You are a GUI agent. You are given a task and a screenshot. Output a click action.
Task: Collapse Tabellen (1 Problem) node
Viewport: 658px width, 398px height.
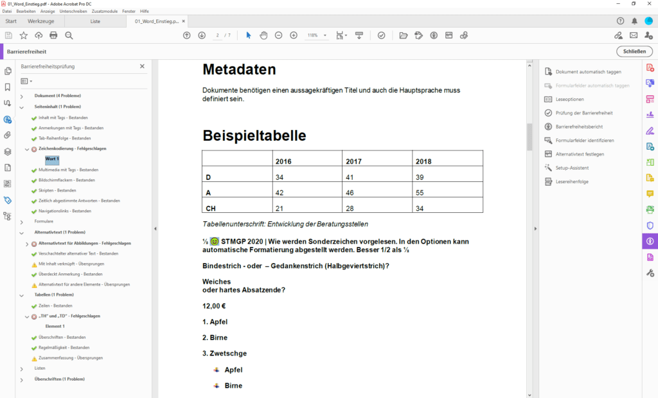[x=22, y=295]
